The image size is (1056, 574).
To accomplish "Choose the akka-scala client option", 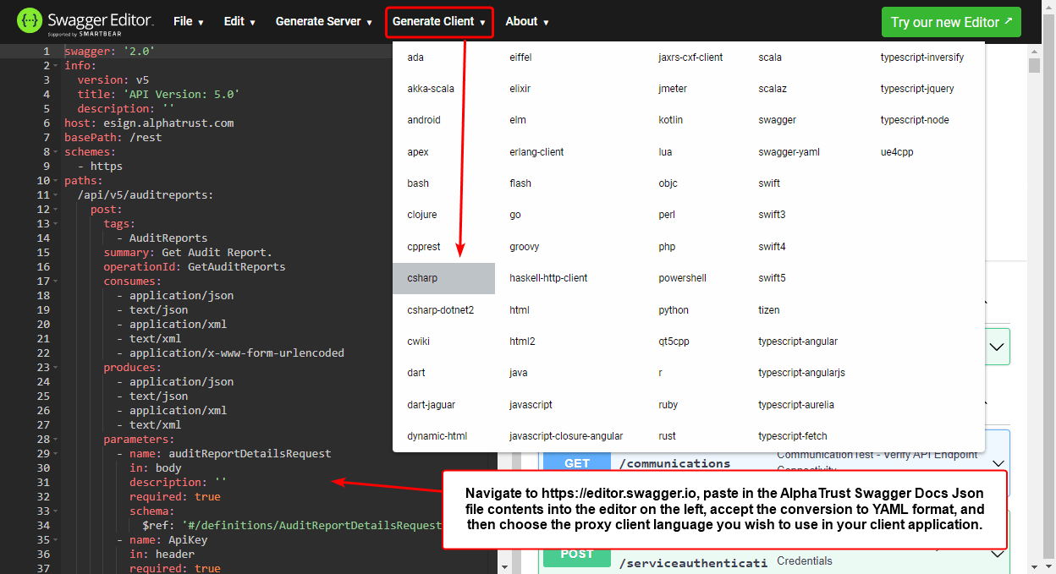I will 431,89.
